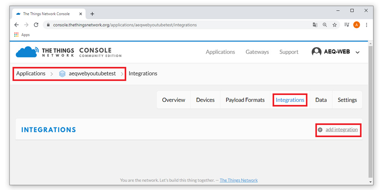Open the media control playlist icon
Image resolution: width=381 pixels, height=190 pixels.
tap(347, 25)
